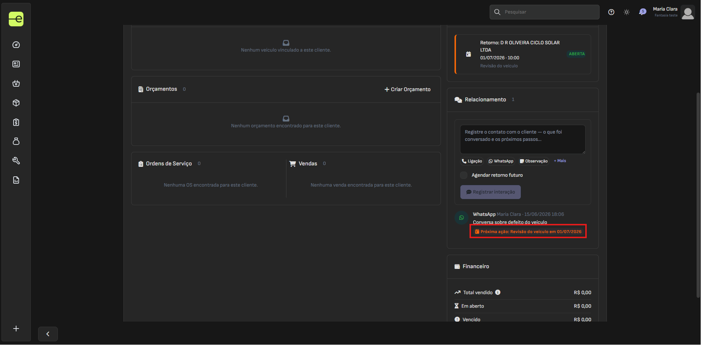Click the Revisão do veículo text on Retorno card
The width and height of the screenshot is (701, 345).
(499, 66)
